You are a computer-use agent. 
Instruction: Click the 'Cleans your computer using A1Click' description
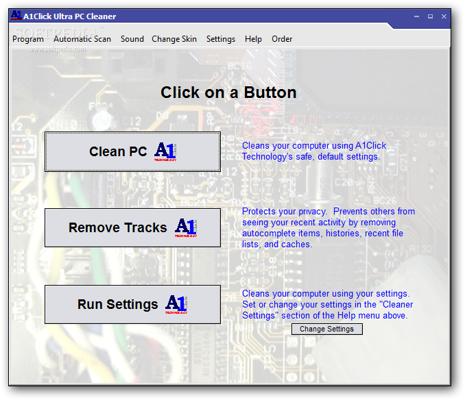[x=314, y=151]
